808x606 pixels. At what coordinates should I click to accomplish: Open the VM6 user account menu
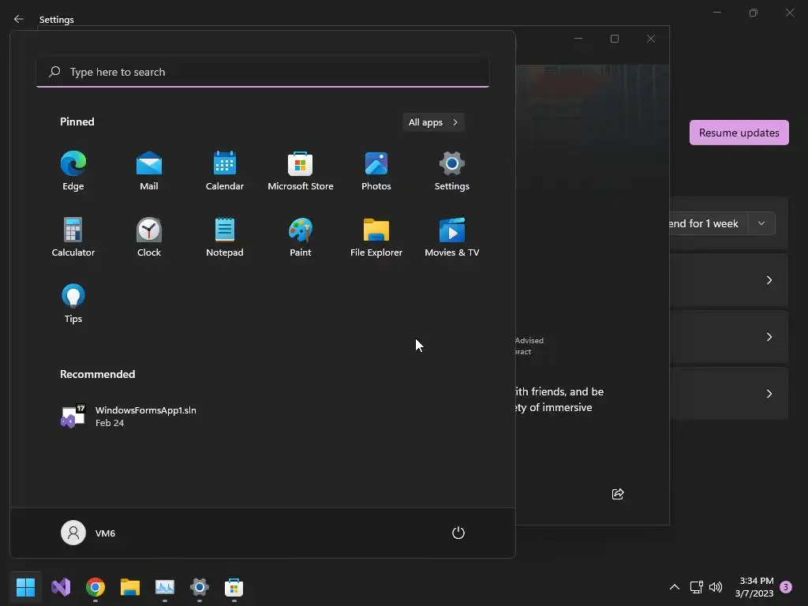click(88, 533)
